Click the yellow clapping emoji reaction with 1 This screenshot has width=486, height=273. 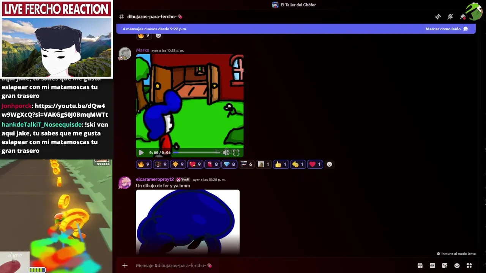coord(298,164)
